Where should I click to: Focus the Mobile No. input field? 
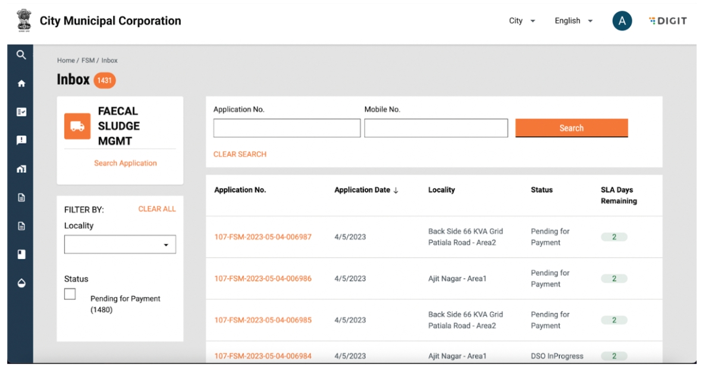coord(435,128)
